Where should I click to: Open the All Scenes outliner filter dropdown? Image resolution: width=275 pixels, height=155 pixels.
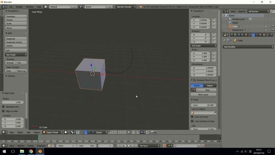click(258, 12)
